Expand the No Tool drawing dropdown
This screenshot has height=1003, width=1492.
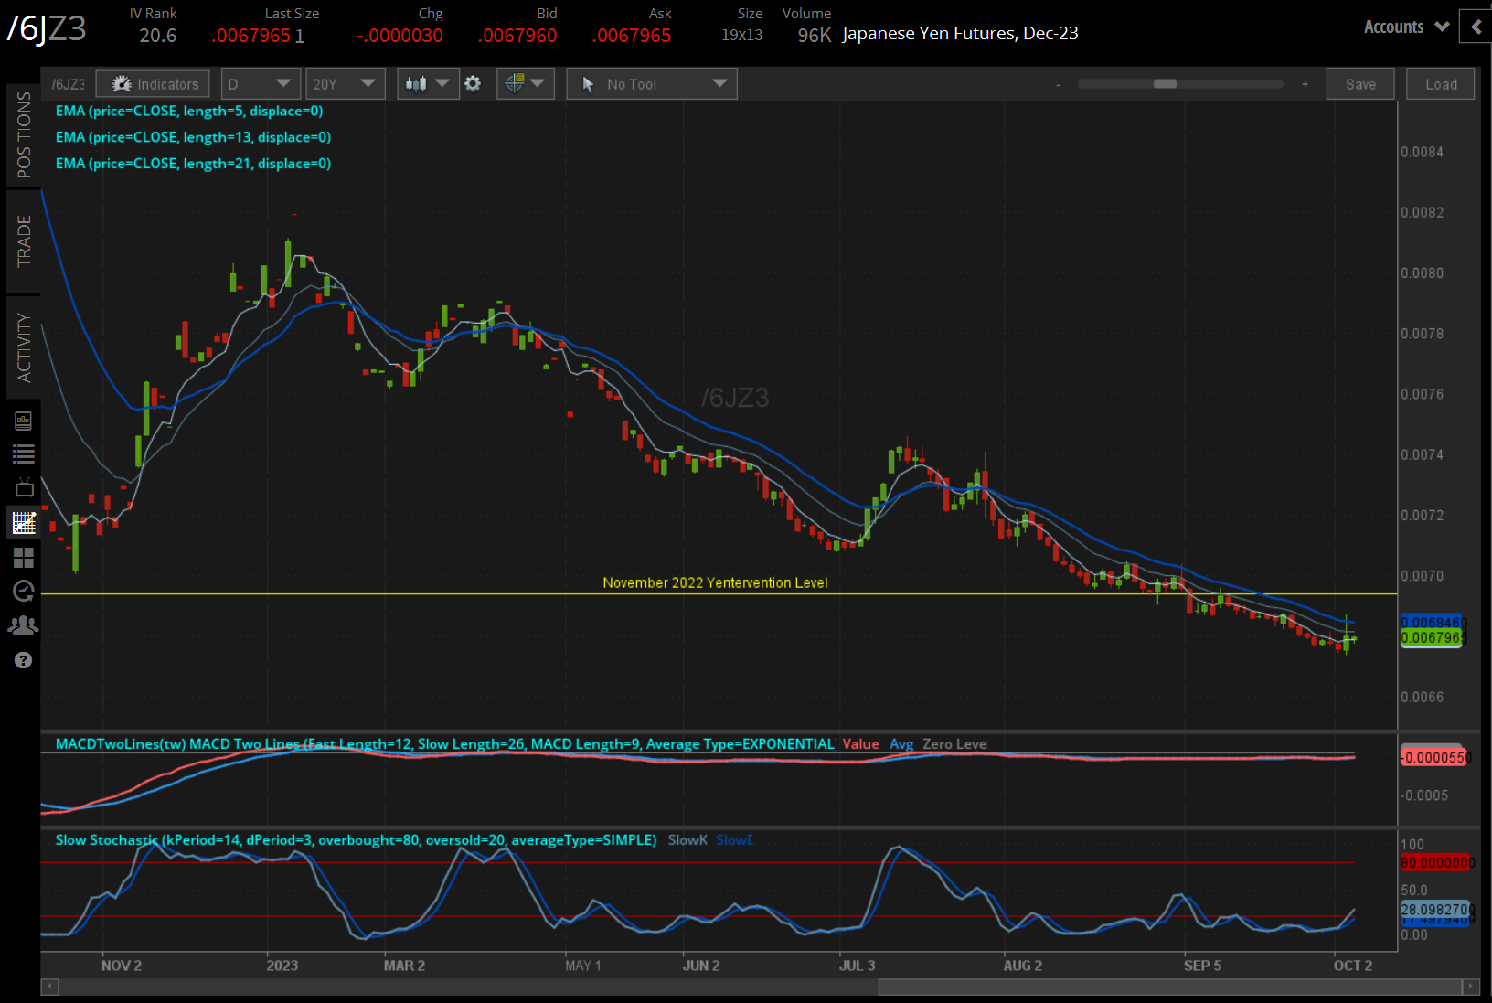(652, 84)
